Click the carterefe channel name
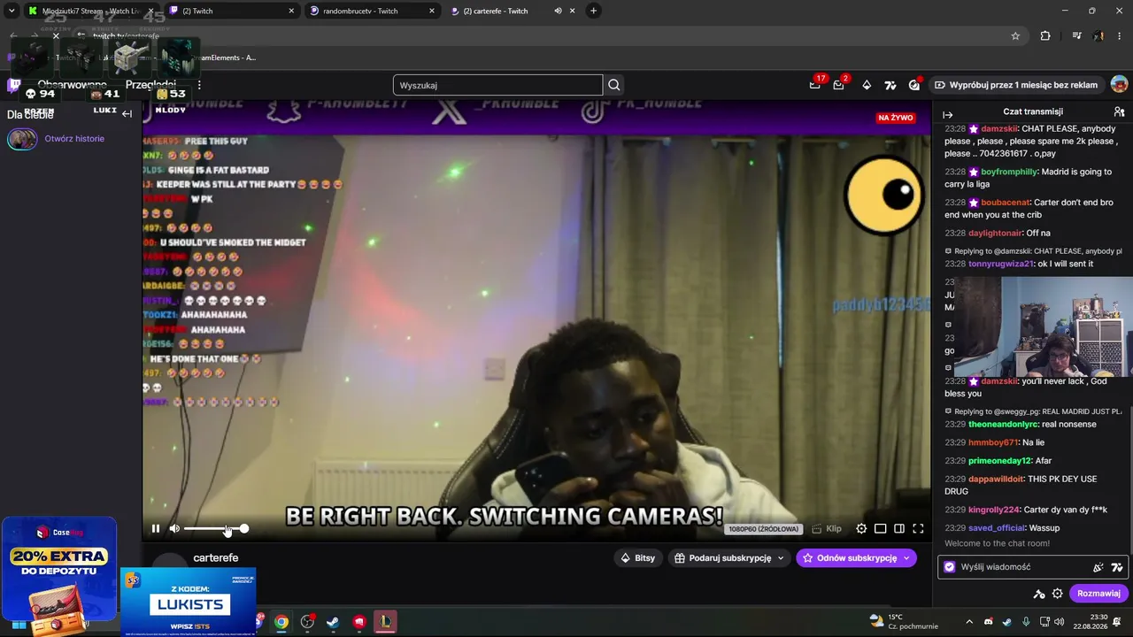The height and width of the screenshot is (637, 1133). tap(215, 558)
